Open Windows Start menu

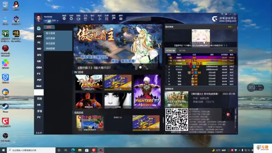tap(3, 150)
